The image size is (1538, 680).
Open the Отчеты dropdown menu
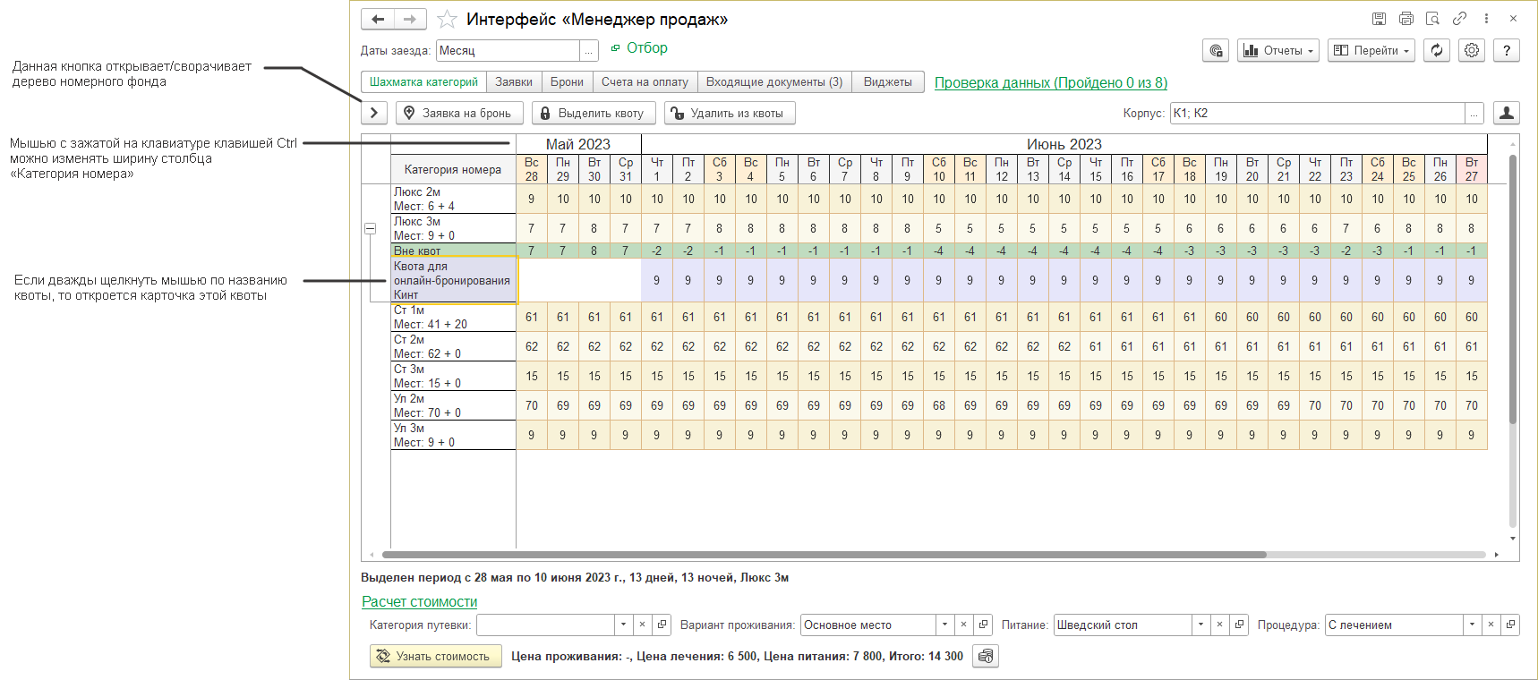coord(1278,51)
